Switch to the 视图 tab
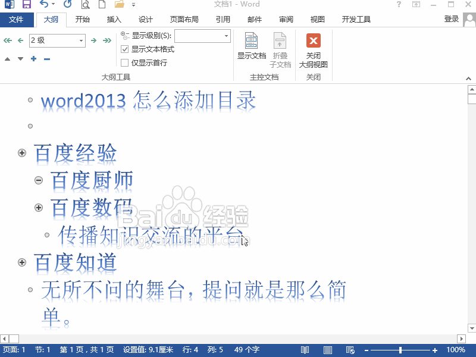 318,20
